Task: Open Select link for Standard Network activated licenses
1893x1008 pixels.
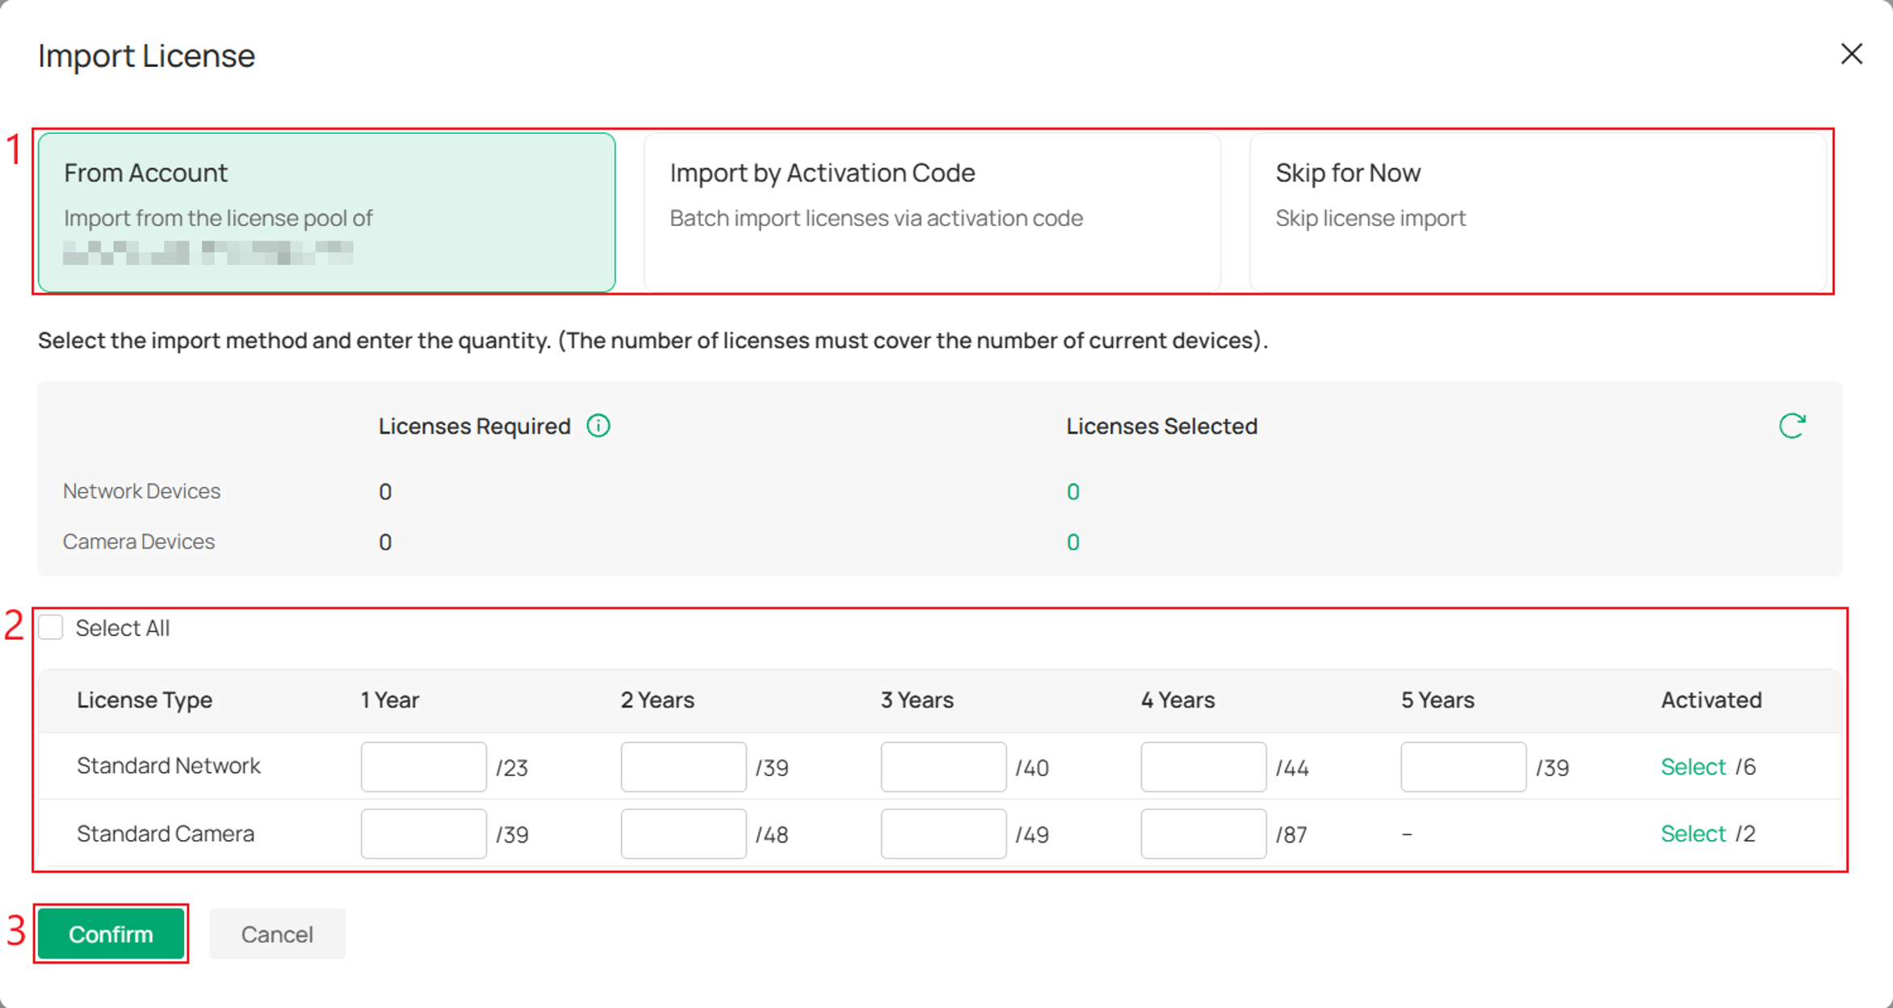Action: click(1693, 766)
